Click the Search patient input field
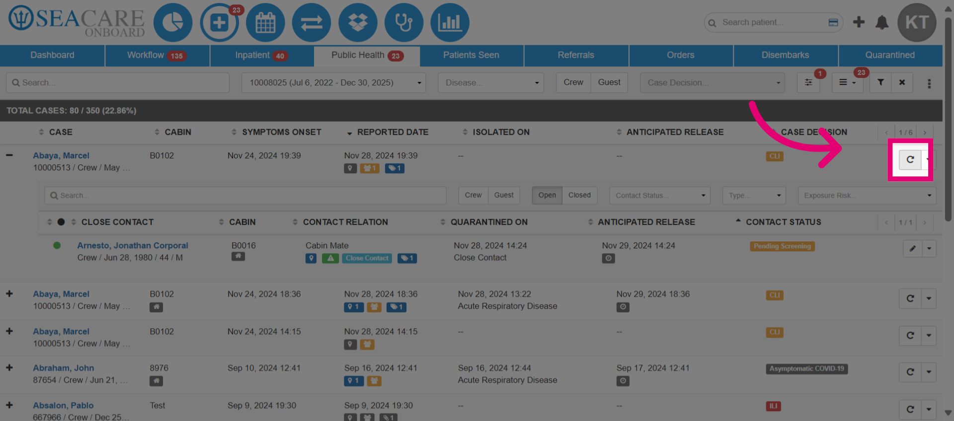 coord(773,22)
